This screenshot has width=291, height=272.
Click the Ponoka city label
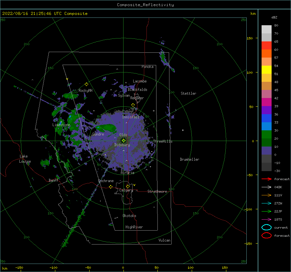[x=147, y=67]
